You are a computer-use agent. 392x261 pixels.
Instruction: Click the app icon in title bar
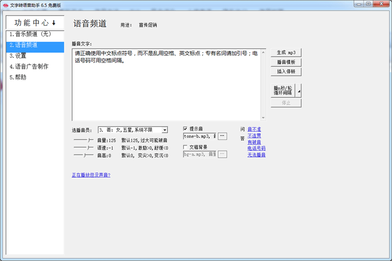[5, 4]
